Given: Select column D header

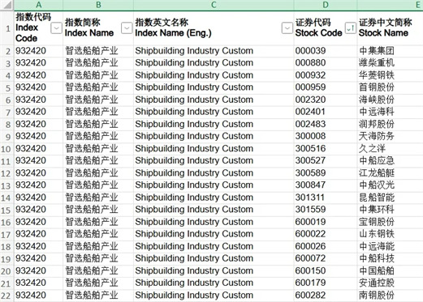Looking at the screenshot, I should [x=326, y=5].
